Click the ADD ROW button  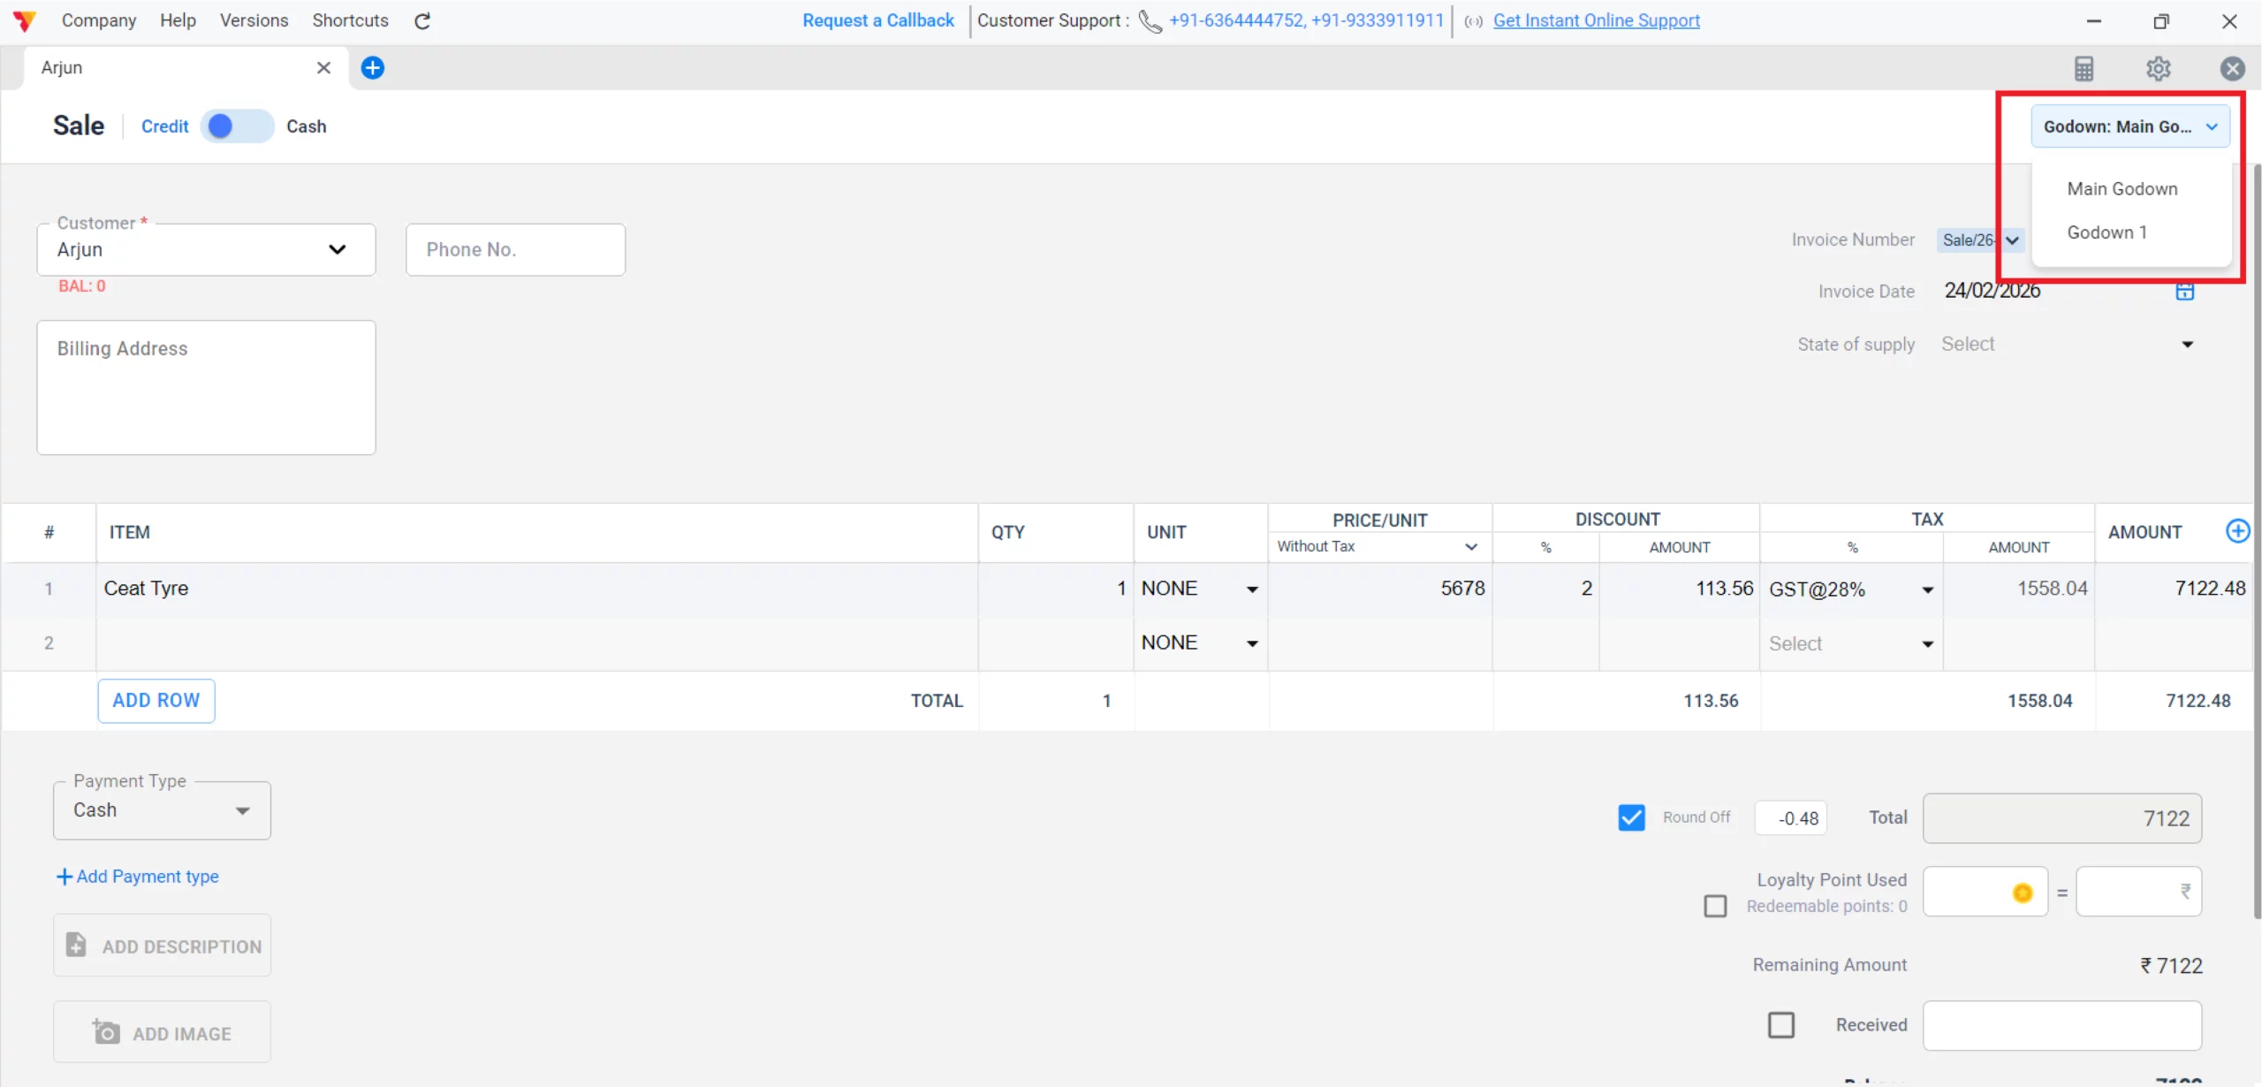pos(156,700)
